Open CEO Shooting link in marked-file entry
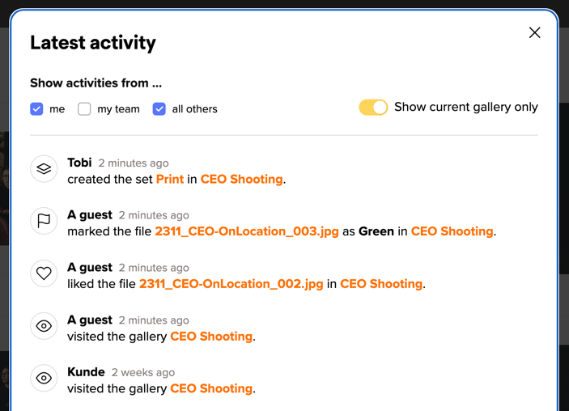The width and height of the screenshot is (569, 411). (x=452, y=231)
